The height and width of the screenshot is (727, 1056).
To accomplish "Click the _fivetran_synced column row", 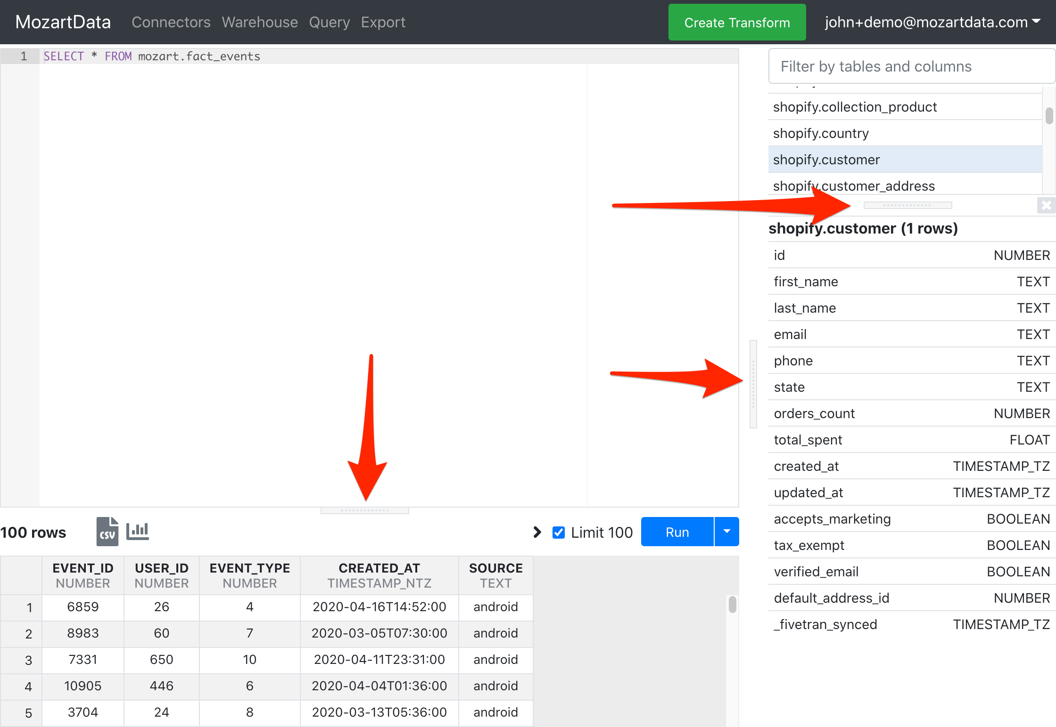I will point(912,624).
